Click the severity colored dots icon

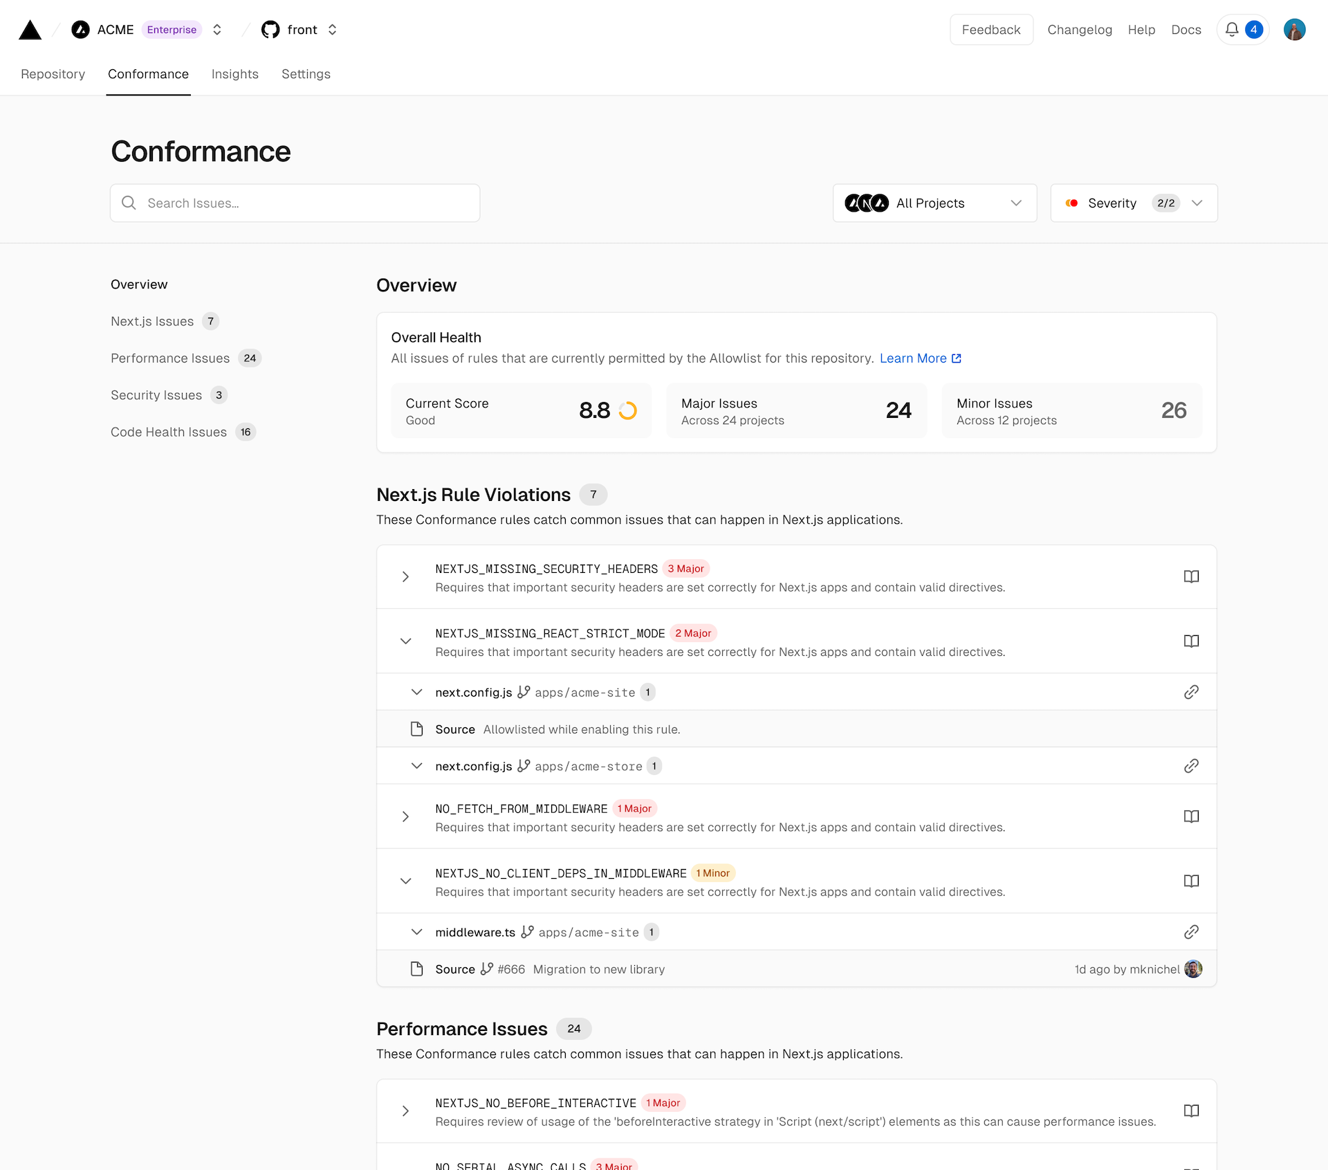tap(1071, 203)
